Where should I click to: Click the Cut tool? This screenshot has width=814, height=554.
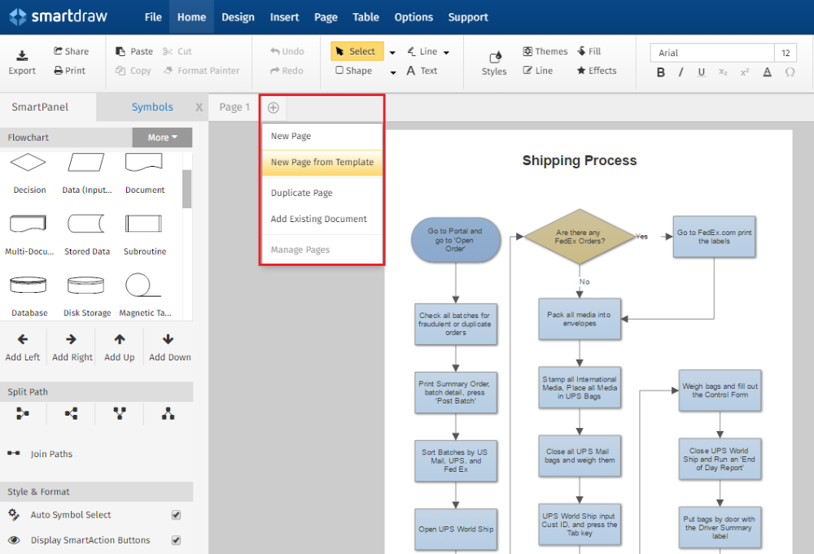pos(177,51)
